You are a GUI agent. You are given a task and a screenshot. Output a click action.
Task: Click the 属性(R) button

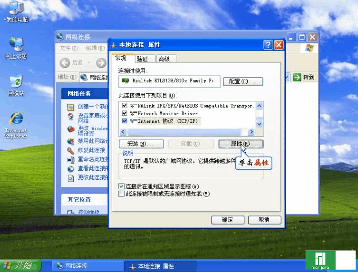coord(241,144)
